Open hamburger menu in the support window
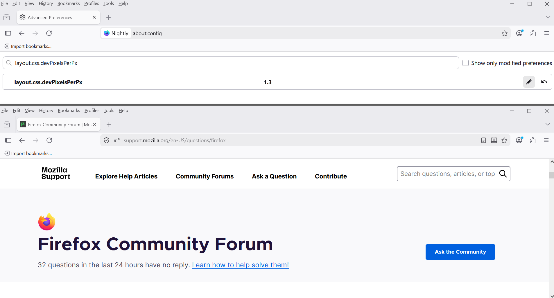 click(x=546, y=140)
